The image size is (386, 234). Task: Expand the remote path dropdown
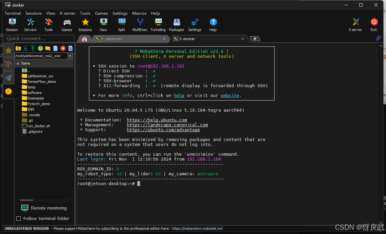(70, 56)
